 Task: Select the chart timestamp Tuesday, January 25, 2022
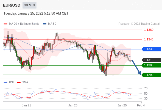click(36, 13)
